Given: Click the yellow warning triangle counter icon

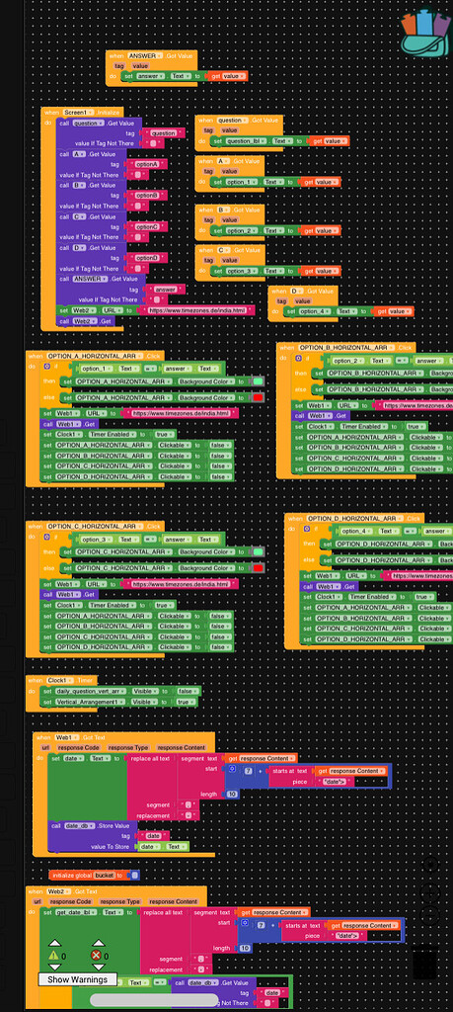Looking at the screenshot, I should pos(54,956).
